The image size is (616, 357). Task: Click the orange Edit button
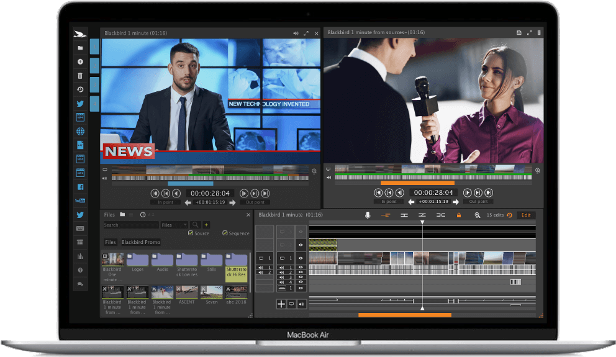[526, 215]
